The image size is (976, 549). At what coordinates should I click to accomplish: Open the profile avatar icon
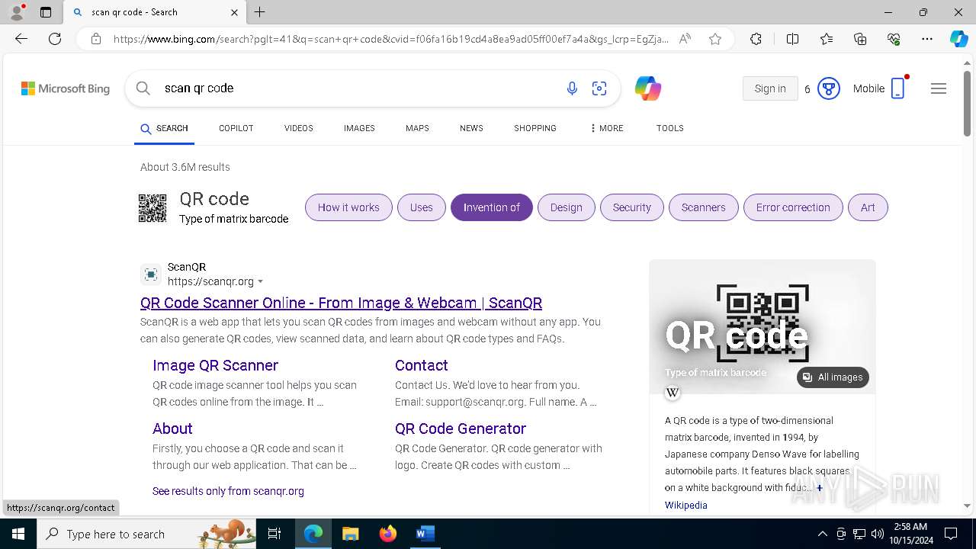pyautogui.click(x=16, y=12)
